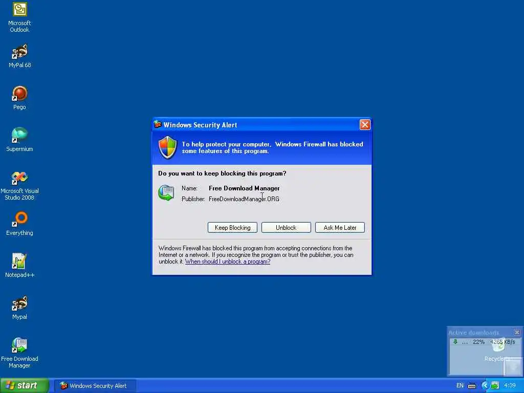Click Unblock to allow Free Download Manager
Image resolution: width=524 pixels, height=393 pixels.
(286, 228)
